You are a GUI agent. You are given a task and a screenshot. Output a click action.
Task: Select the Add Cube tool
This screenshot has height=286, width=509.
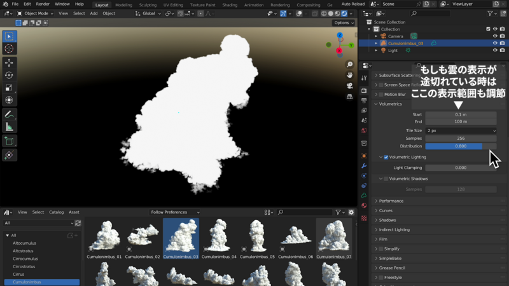[9, 141]
